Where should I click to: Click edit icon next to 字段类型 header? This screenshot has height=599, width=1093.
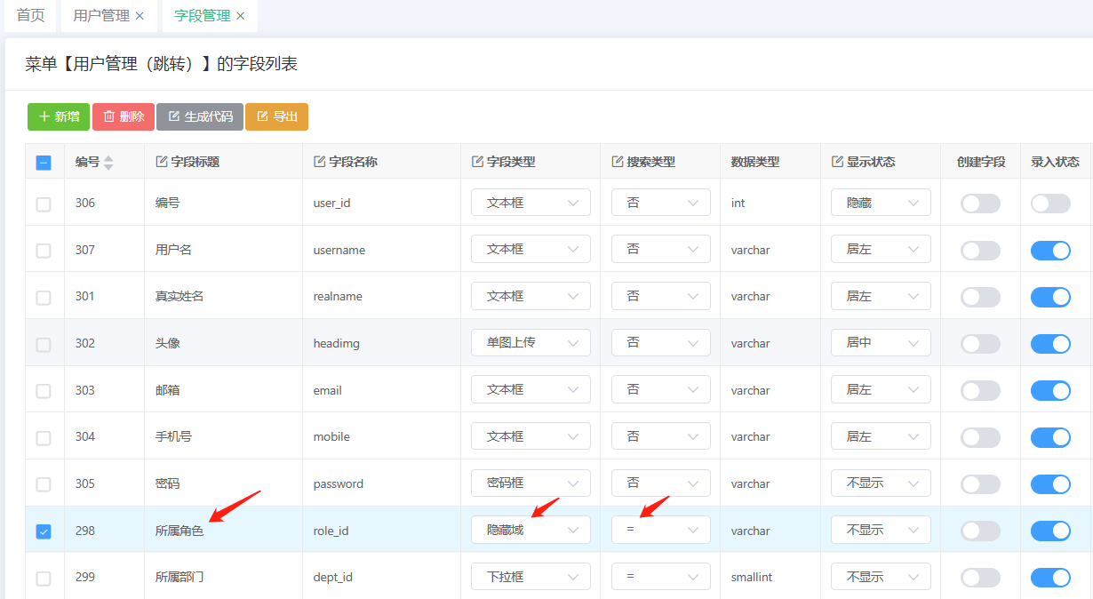click(477, 162)
